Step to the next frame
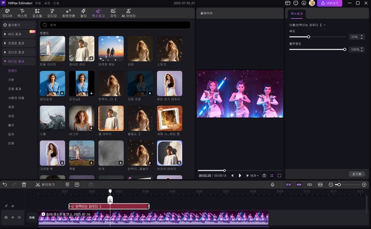This screenshot has height=229, width=371. 247,176
